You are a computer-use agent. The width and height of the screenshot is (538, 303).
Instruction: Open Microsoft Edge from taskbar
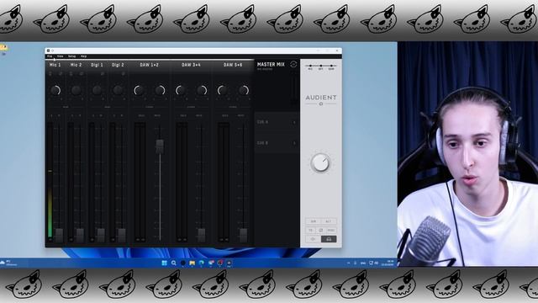tap(202, 263)
